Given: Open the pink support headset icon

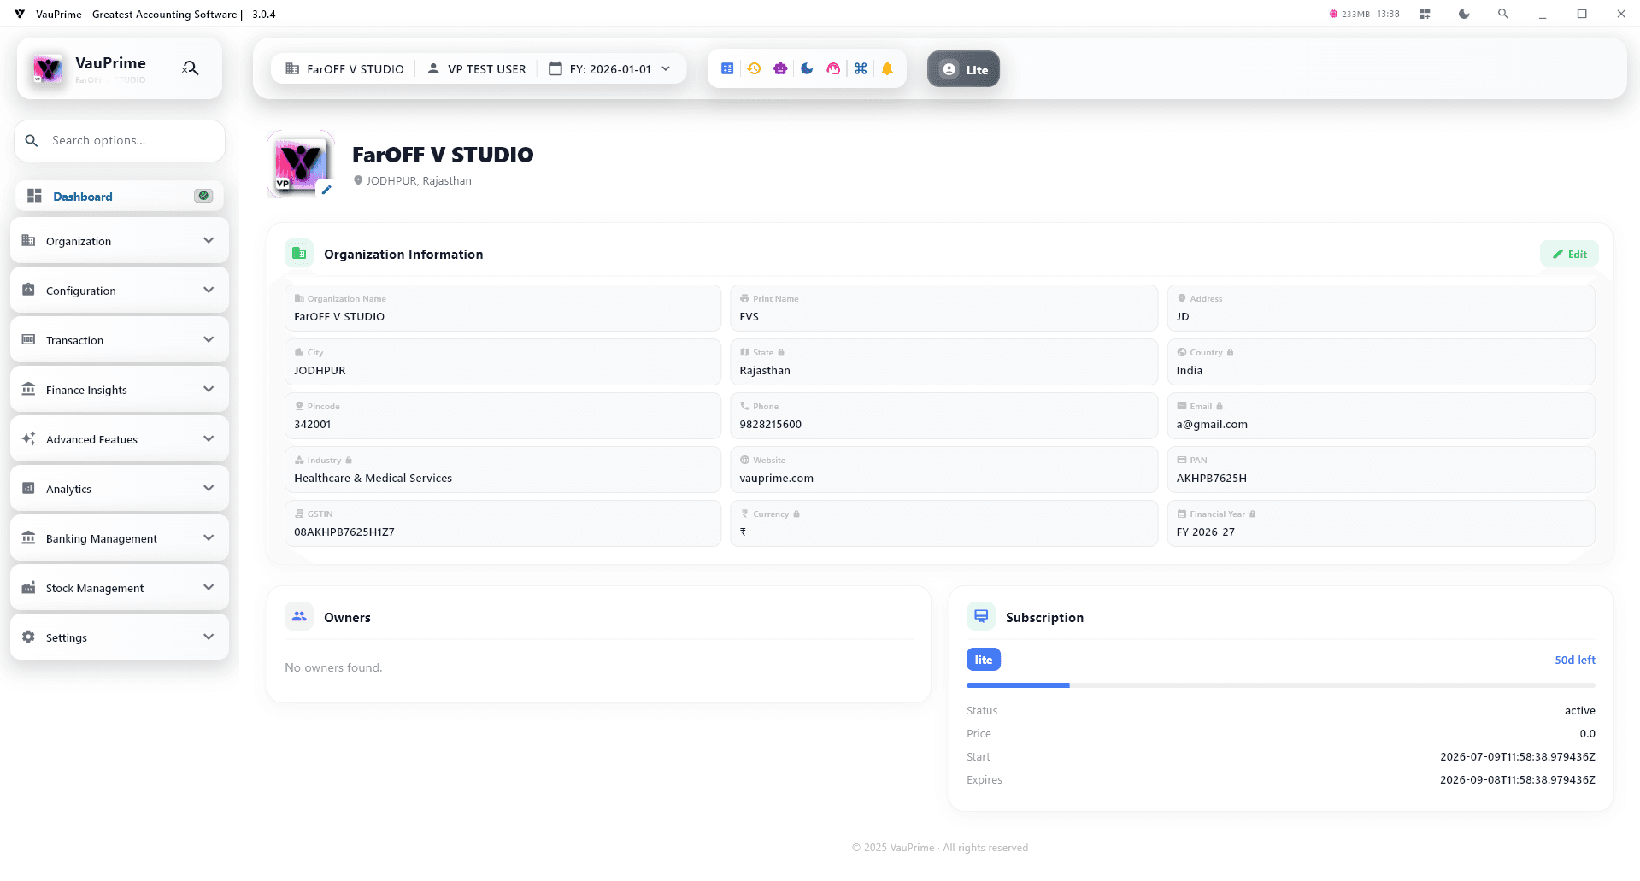Looking at the screenshot, I should pos(833,69).
